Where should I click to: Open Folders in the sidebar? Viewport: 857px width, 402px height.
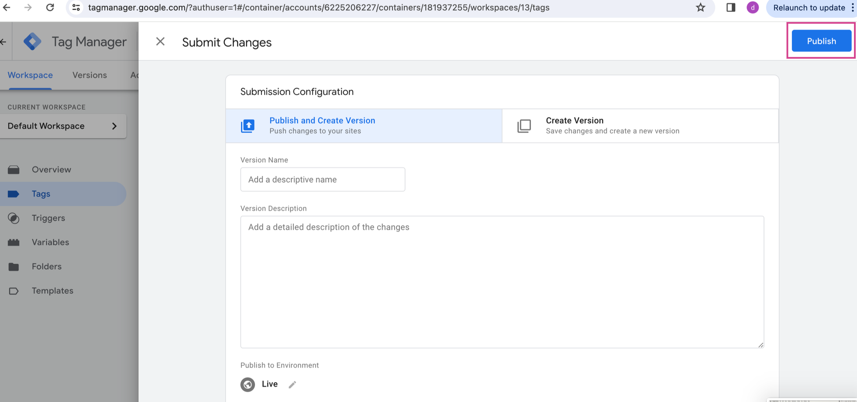pyautogui.click(x=46, y=266)
